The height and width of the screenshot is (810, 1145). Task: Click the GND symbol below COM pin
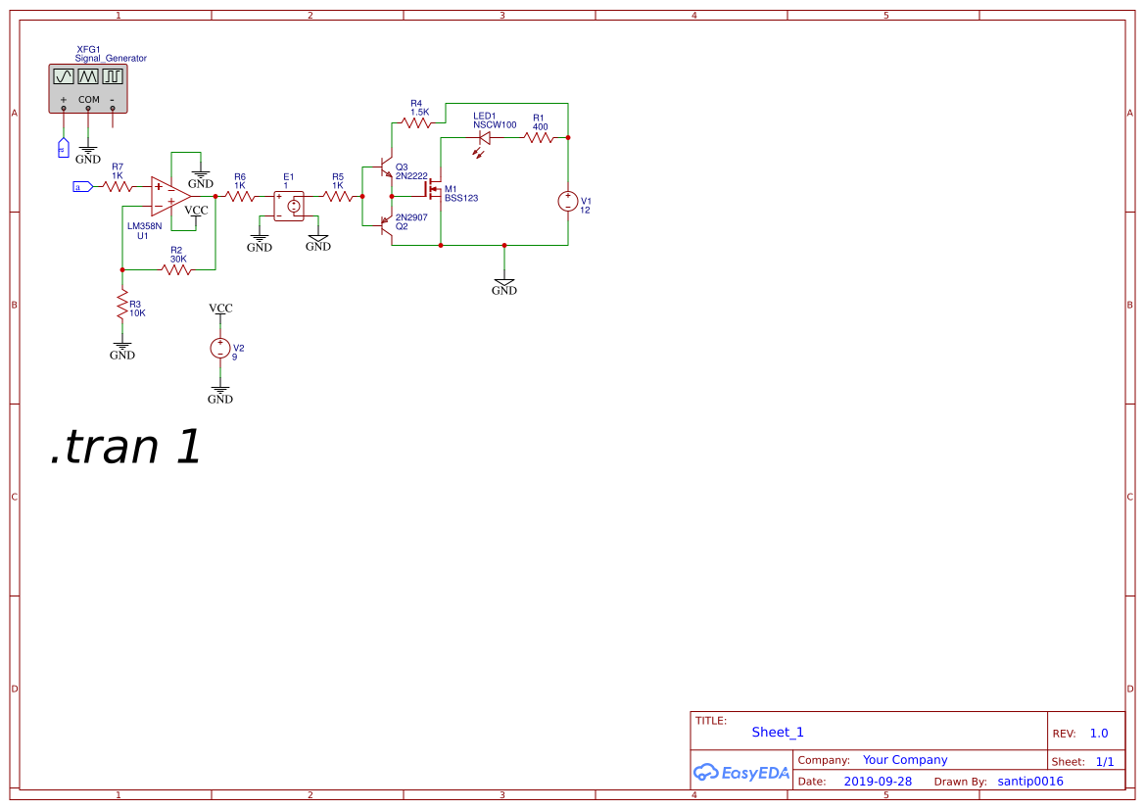point(89,148)
